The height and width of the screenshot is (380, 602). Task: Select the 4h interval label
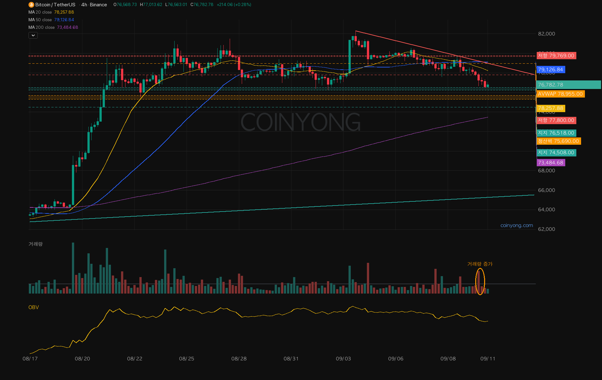click(84, 5)
